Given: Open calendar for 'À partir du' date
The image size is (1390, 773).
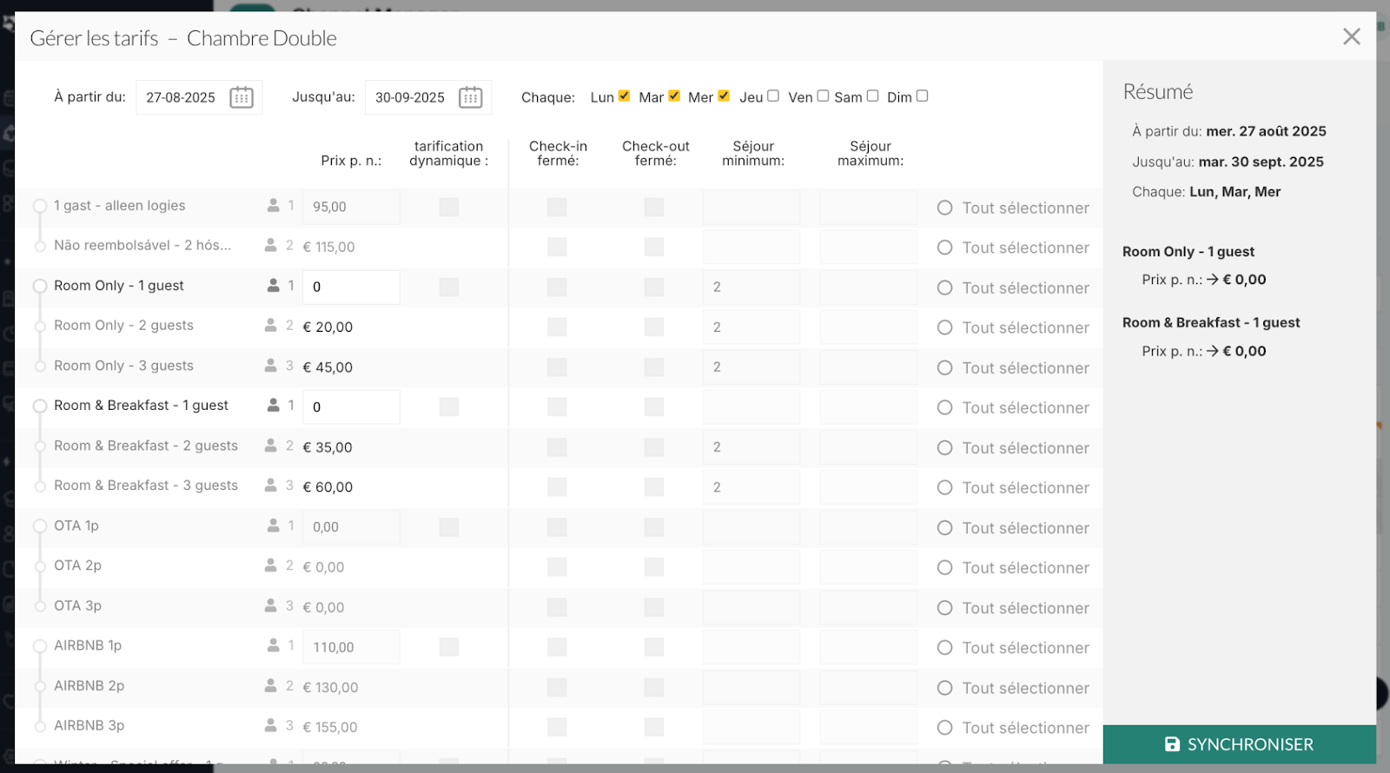Looking at the screenshot, I should (x=242, y=97).
